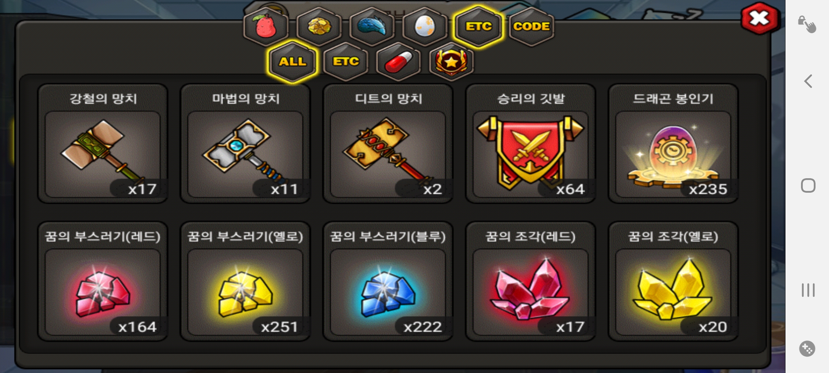Open the 드래곤 봉인기 egg item
The height and width of the screenshot is (373, 829).
point(673,143)
